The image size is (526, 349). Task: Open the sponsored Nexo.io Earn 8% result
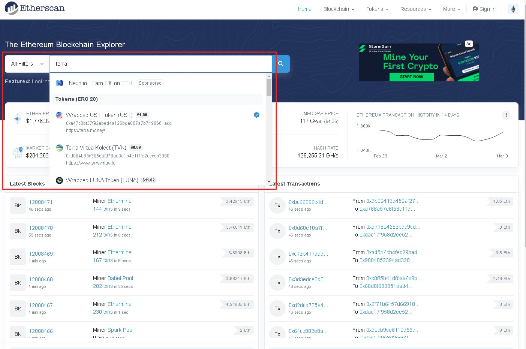click(x=157, y=83)
